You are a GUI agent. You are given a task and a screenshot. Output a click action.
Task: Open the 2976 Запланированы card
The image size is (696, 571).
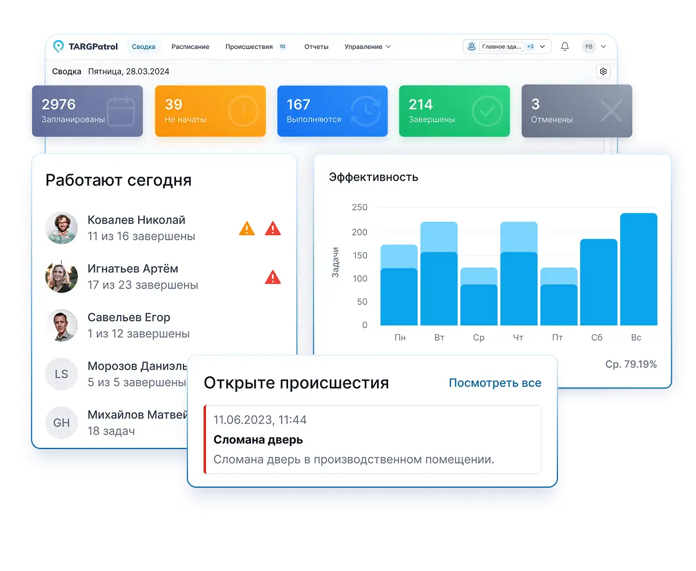[87, 111]
